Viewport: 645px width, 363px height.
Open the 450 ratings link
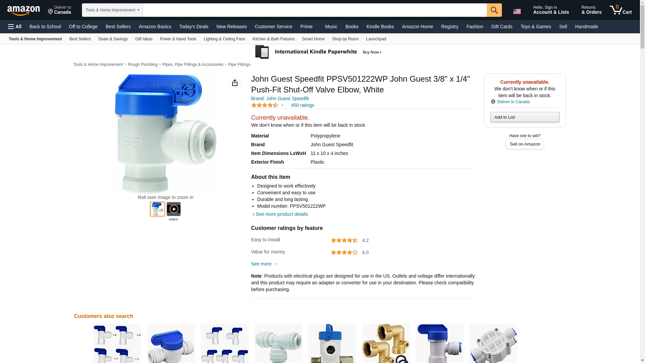302,105
